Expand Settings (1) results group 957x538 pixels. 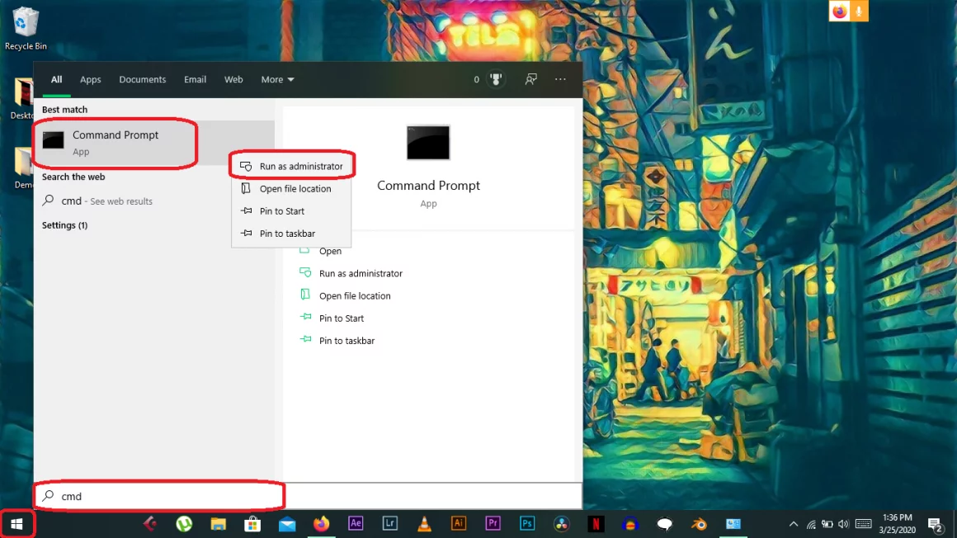(64, 225)
